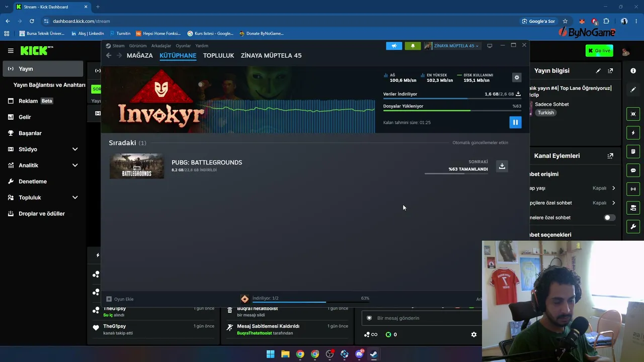Click the lightning bolt icon in right rail
Image resolution: width=644 pixels, height=362 pixels.
[x=633, y=133]
